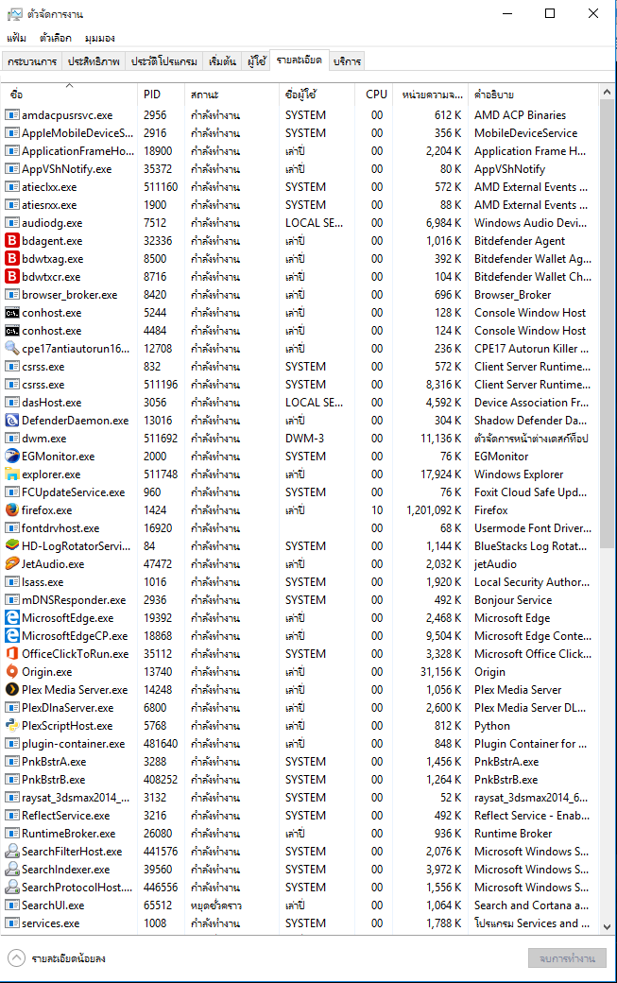
Task: Click the firefox.exe icon
Action: point(12,509)
